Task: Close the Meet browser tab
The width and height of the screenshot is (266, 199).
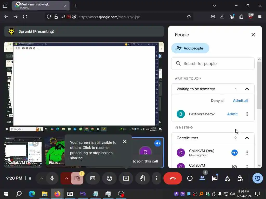Action: pyautogui.click(x=65, y=6)
